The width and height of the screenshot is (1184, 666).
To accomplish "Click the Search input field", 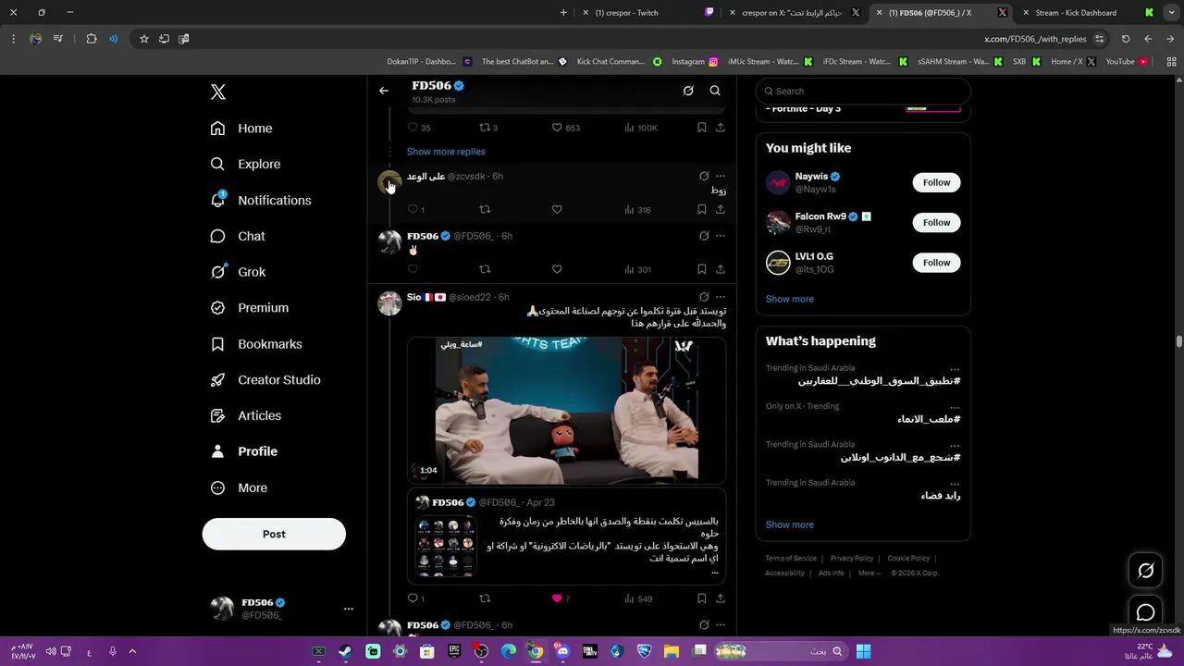I will click(x=863, y=91).
